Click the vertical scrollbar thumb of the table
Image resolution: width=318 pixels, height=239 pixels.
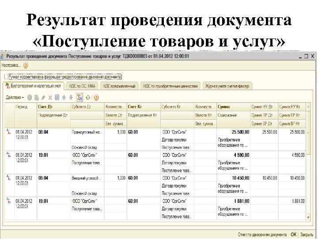pos(308,132)
